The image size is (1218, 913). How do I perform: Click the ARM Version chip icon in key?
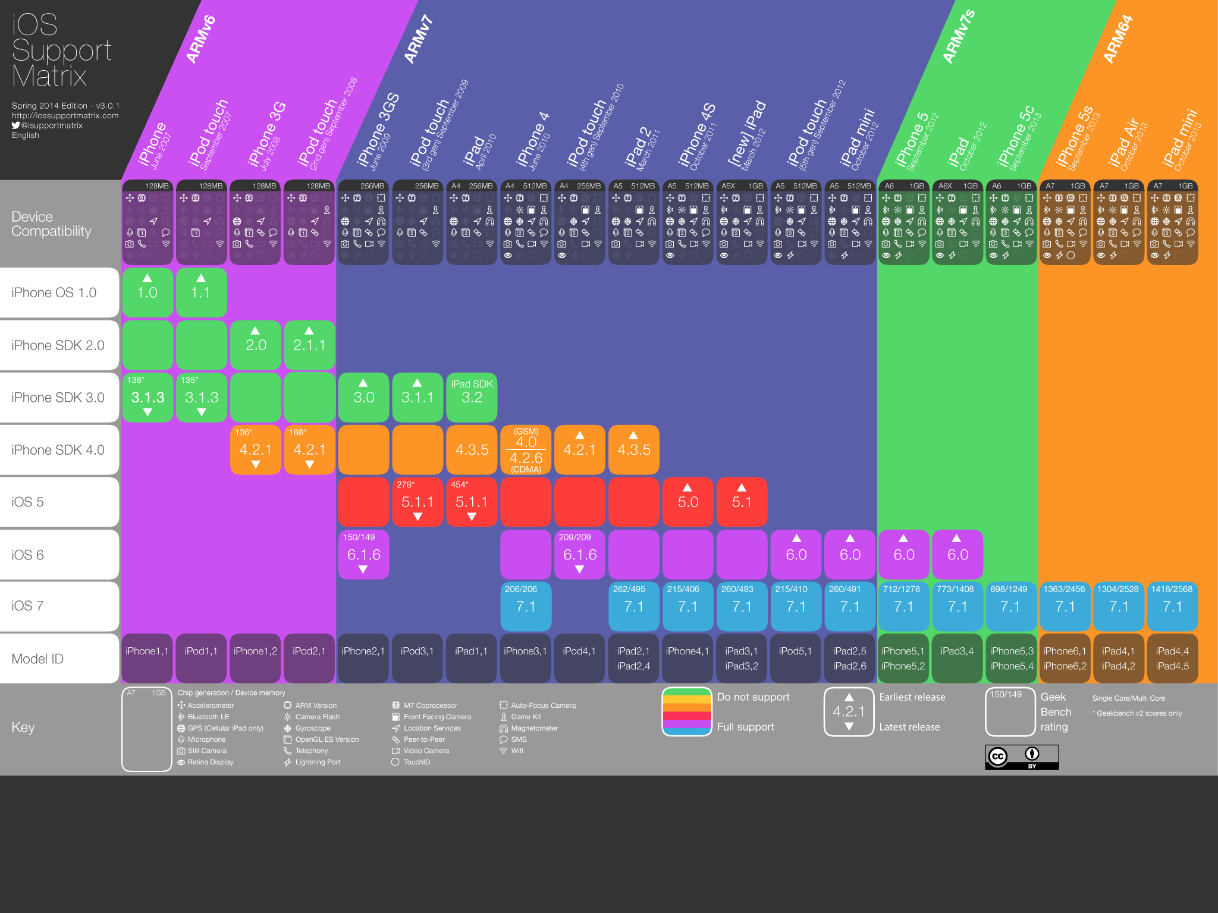pos(288,705)
